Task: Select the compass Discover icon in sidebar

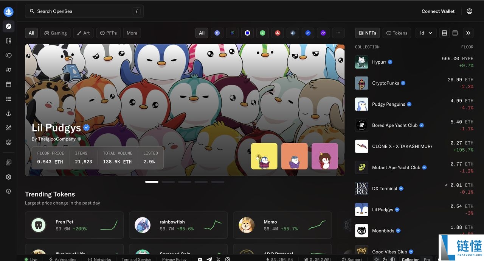Action: tap(8, 26)
